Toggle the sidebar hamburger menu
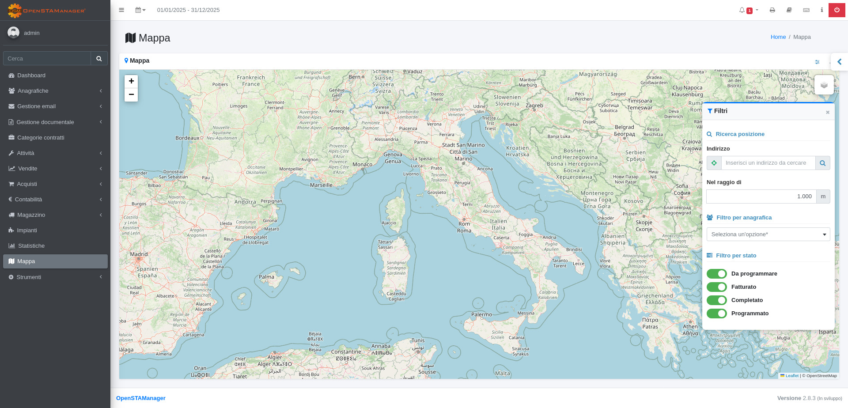Viewport: 848px width, 408px height. [x=121, y=10]
